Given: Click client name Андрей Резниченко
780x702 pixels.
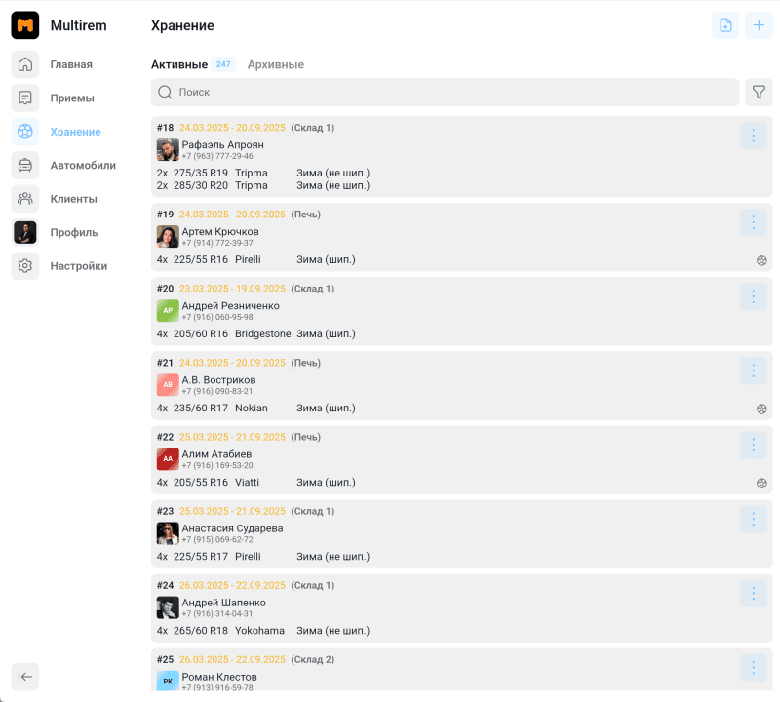Looking at the screenshot, I should 230,305.
